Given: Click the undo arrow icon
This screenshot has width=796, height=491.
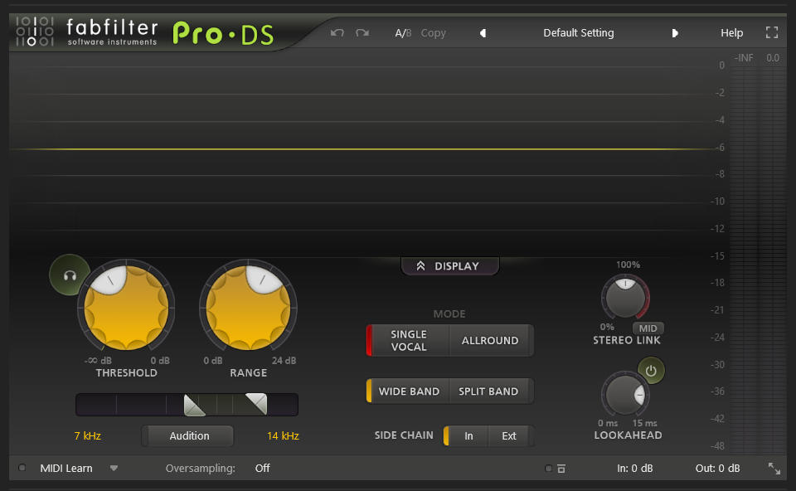Looking at the screenshot, I should point(337,33).
